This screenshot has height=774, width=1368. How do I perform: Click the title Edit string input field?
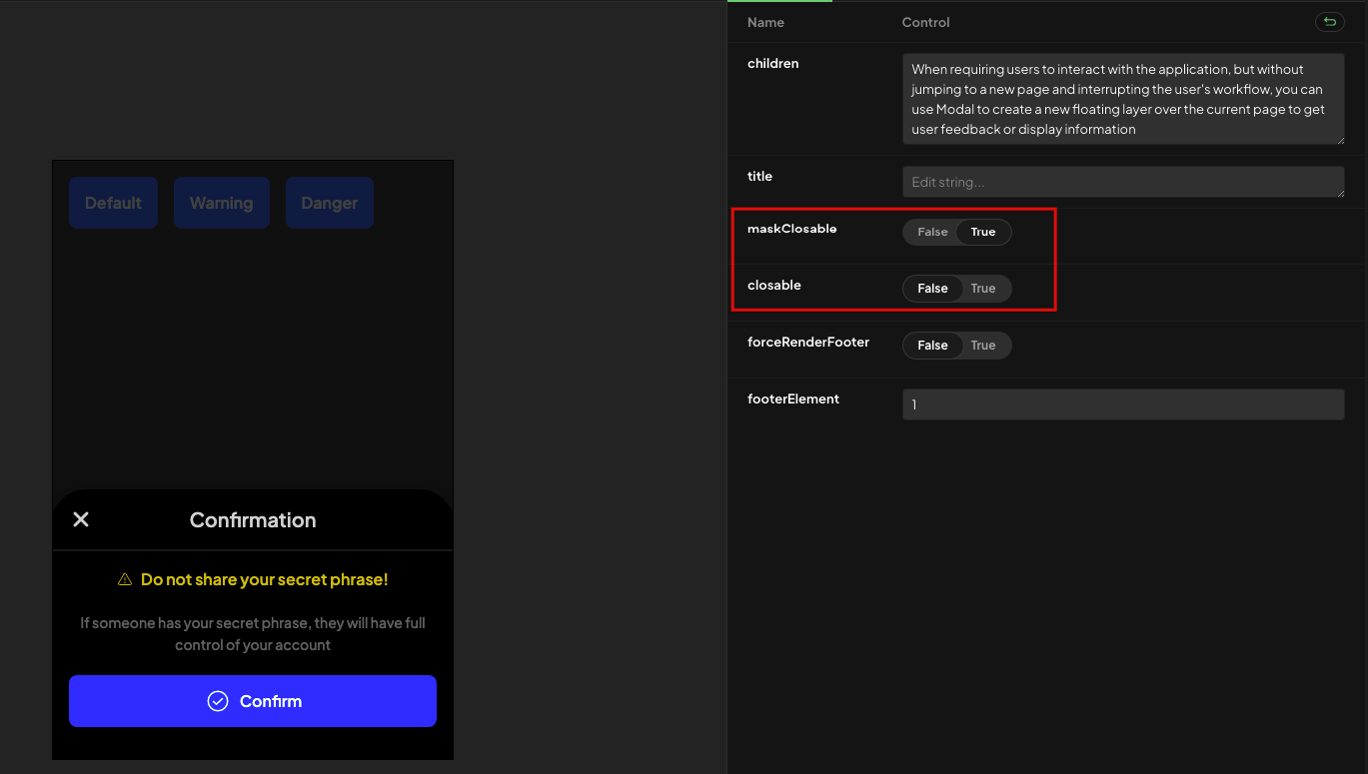[1123, 181]
